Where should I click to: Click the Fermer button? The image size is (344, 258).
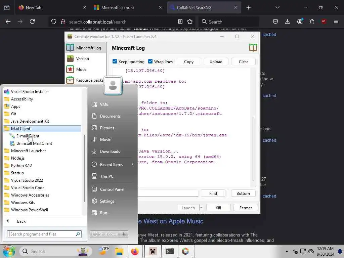[x=246, y=208]
